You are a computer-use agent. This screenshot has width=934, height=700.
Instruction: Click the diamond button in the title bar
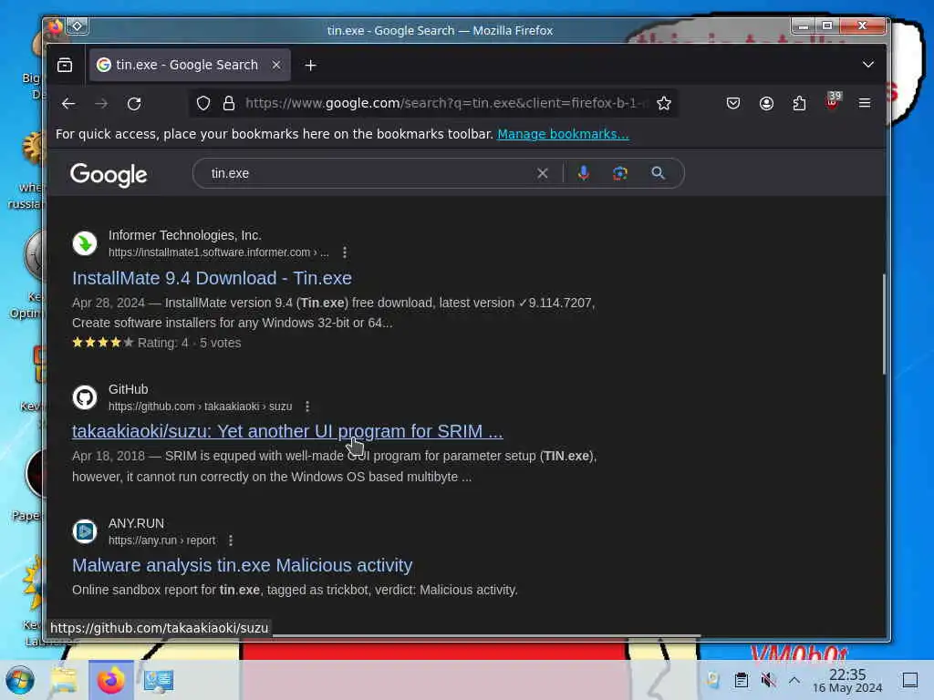point(78,26)
